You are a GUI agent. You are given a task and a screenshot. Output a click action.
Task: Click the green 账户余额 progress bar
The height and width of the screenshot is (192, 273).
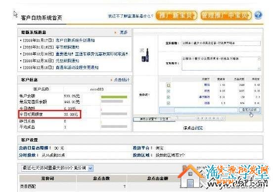[x=114, y=97]
